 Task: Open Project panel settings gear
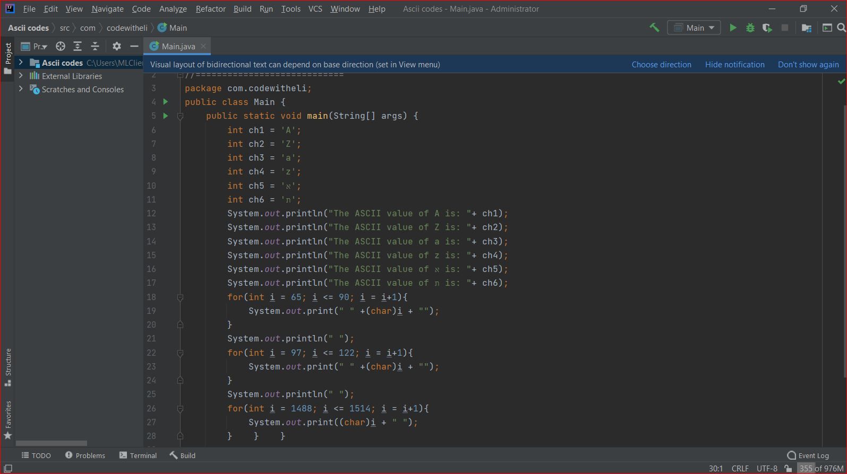click(x=117, y=46)
